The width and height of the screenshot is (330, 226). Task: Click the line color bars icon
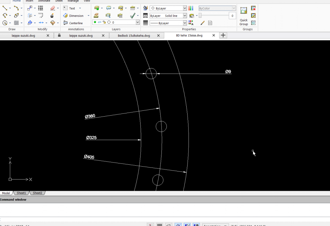191,8
